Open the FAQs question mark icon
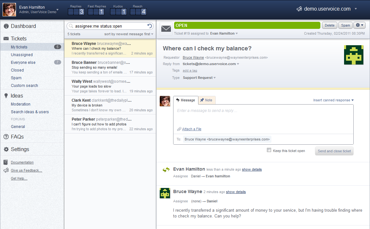 (x=6, y=137)
